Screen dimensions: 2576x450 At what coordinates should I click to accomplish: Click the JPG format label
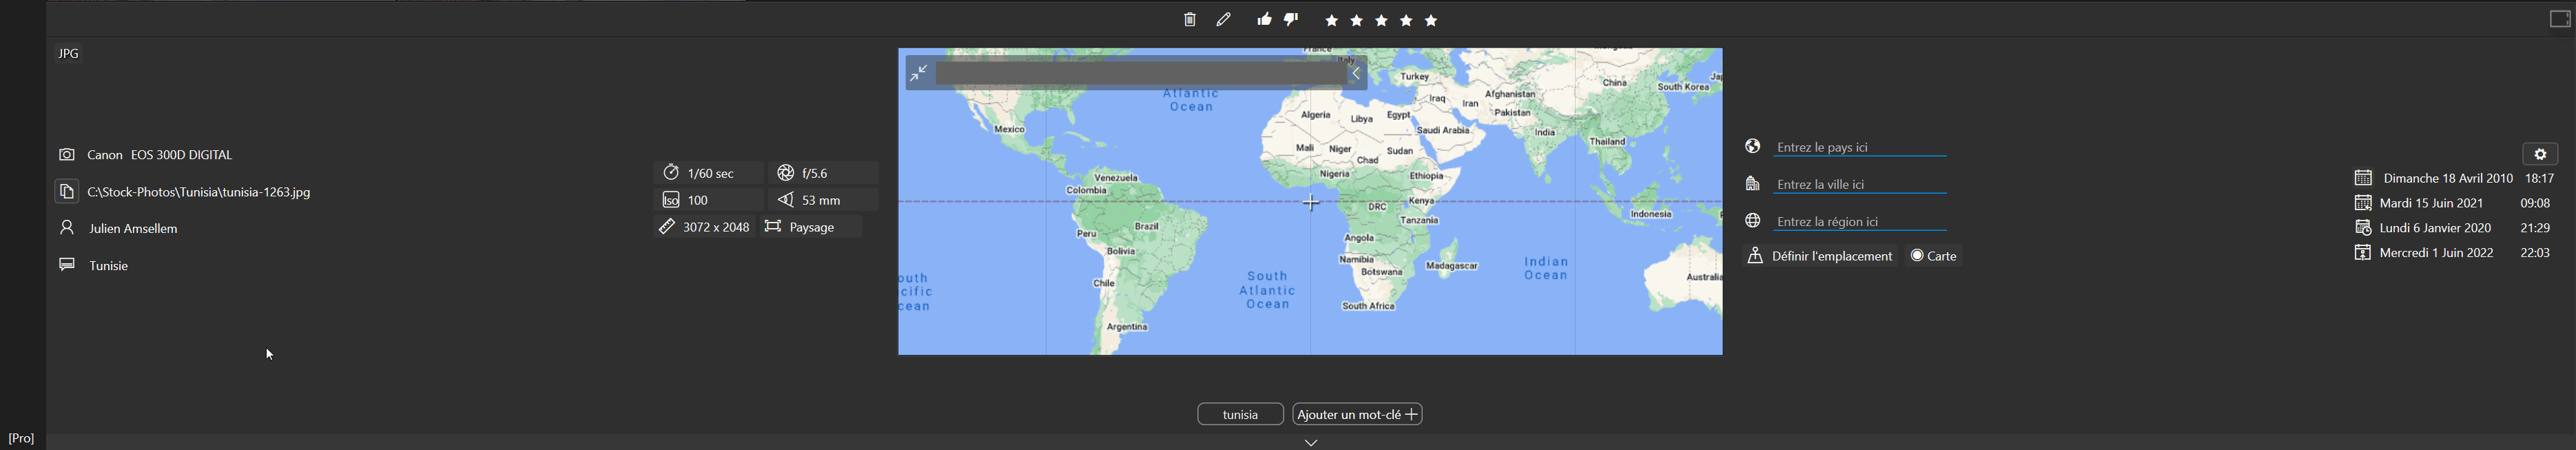pyautogui.click(x=68, y=54)
